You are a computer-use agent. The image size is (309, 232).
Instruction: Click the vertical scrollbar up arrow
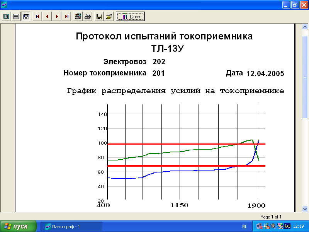(x=305, y=27)
